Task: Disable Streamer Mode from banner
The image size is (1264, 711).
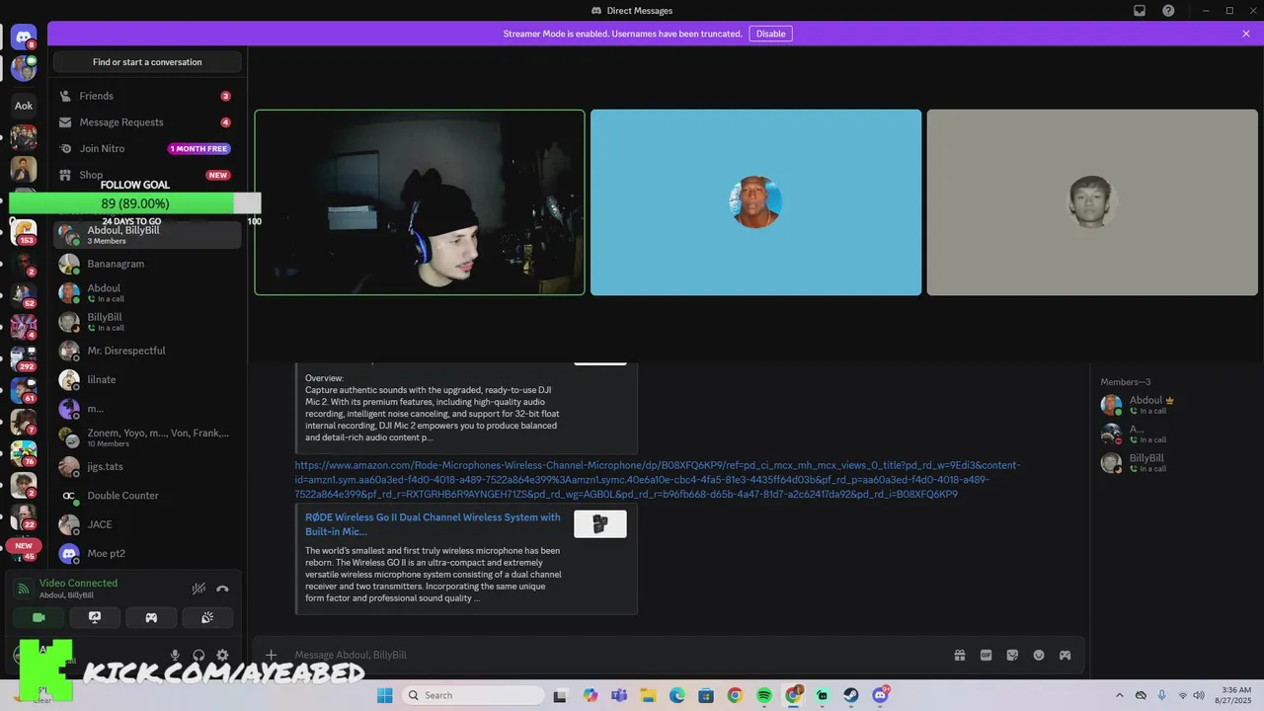Action: coord(770,34)
